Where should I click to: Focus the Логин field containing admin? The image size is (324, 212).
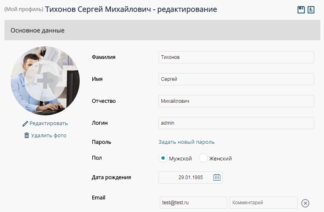236,123
